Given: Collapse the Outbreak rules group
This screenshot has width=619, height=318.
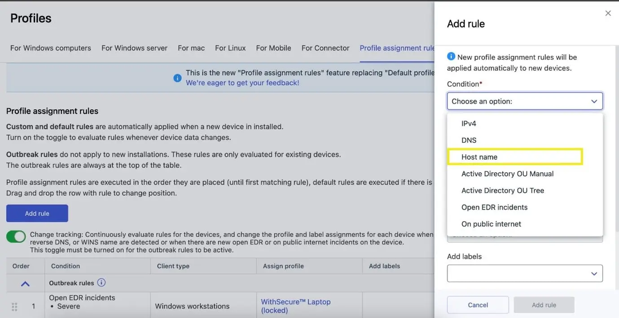Looking at the screenshot, I should [25, 283].
